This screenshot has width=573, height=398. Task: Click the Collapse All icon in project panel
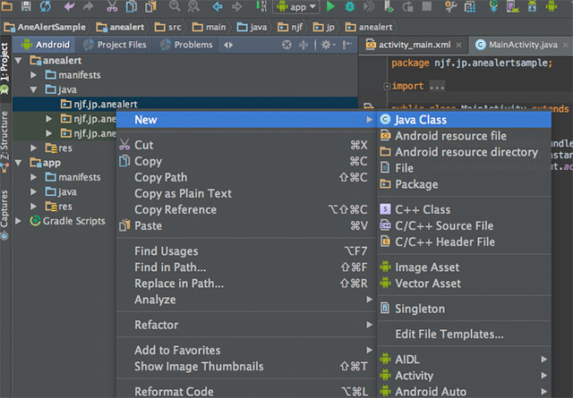point(304,45)
